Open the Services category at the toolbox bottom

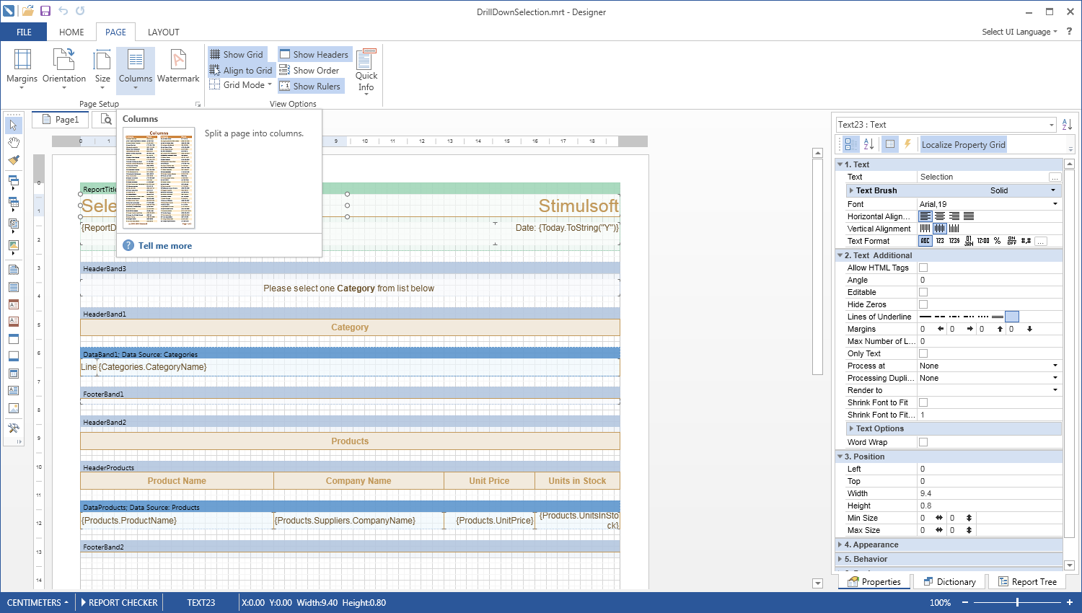coord(13,428)
